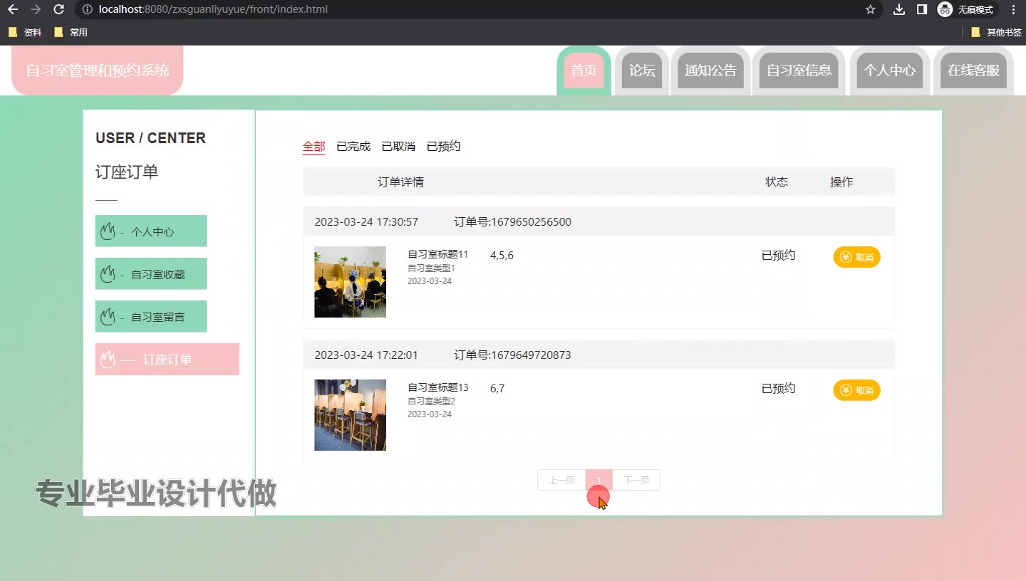1026x581 pixels.
Task: Cancel the order for 自习室标题11
Action: point(856,257)
